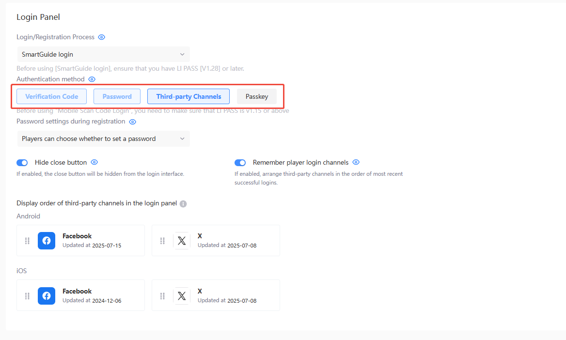Open the SmartGuide login dropdown

[x=103, y=54]
